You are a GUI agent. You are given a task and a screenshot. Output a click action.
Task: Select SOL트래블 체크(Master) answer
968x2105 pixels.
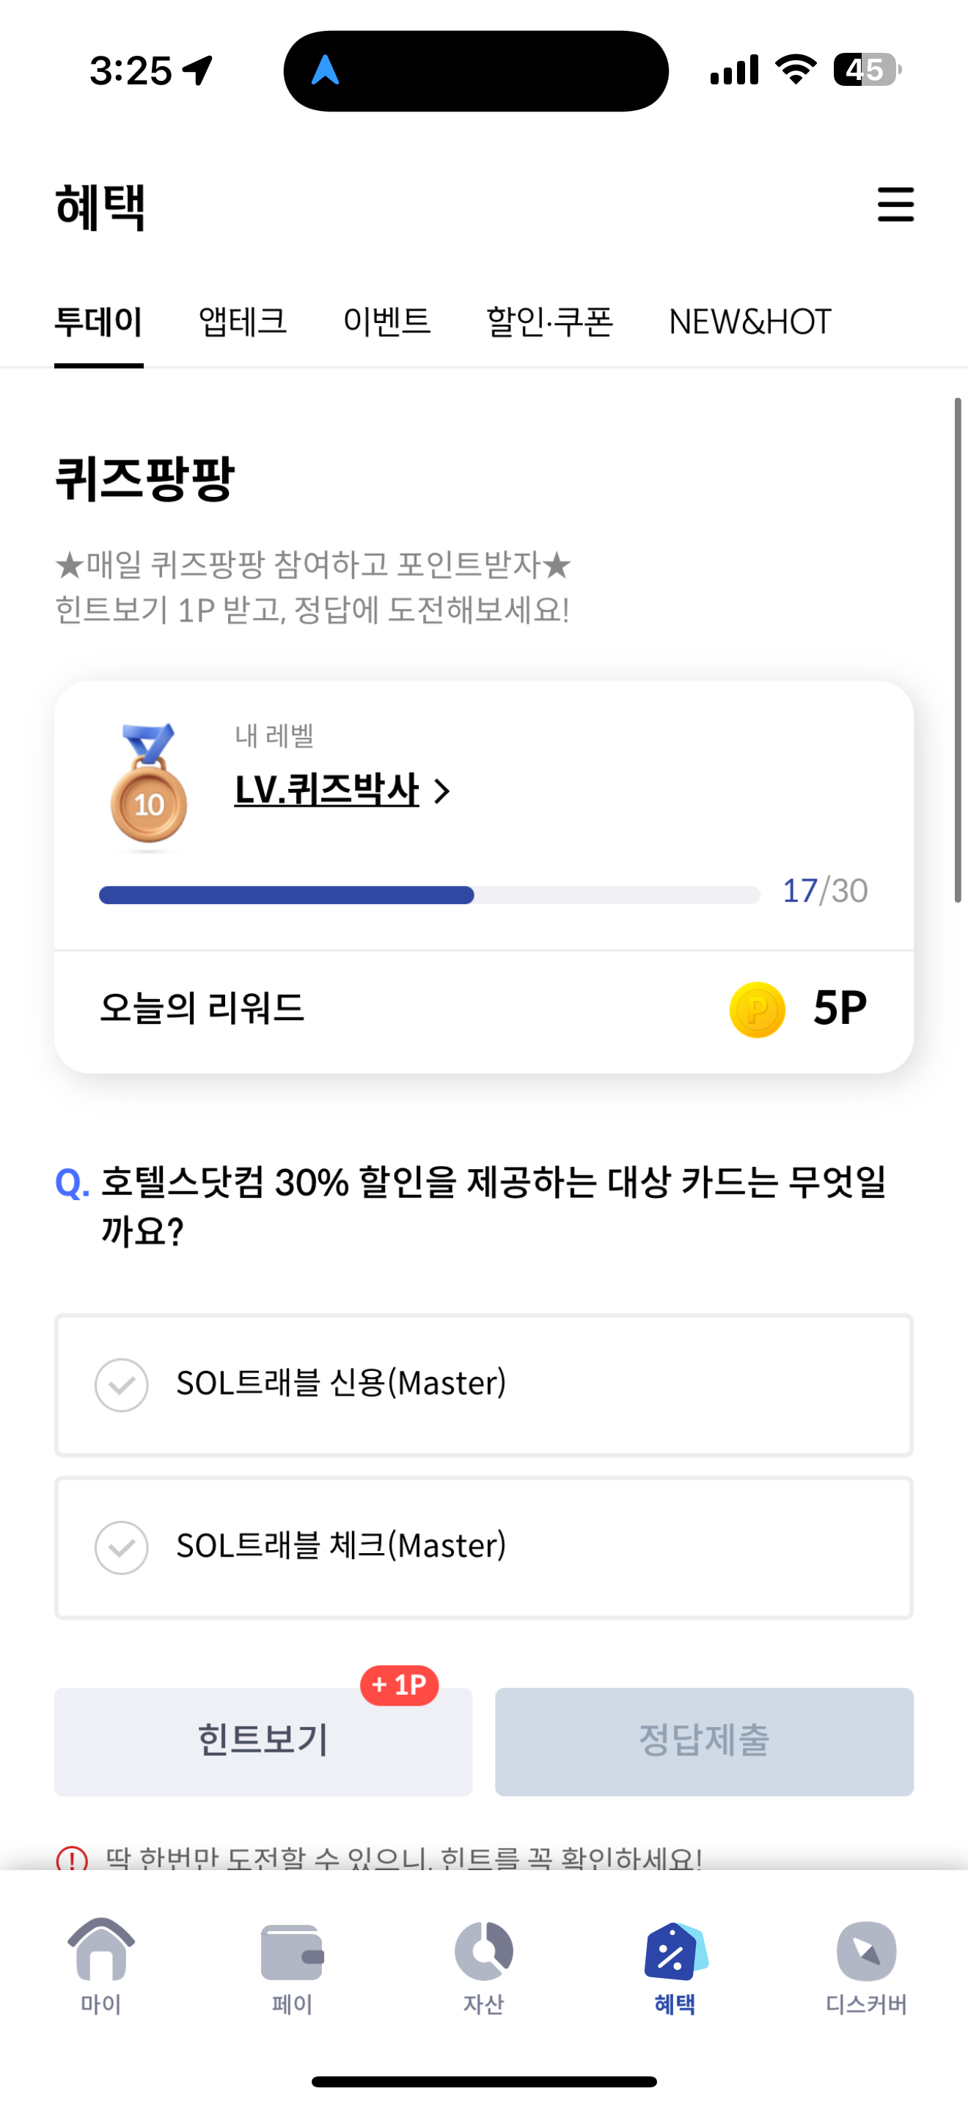pyautogui.click(x=483, y=1547)
